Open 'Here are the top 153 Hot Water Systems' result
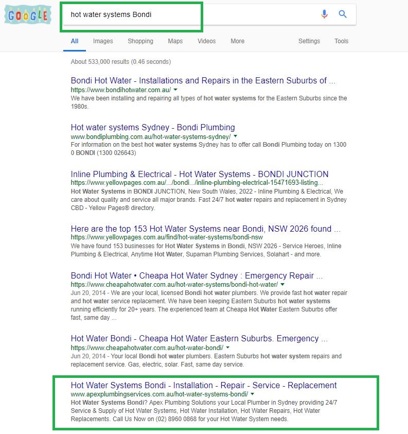This screenshot has height=434, width=408. point(205,229)
